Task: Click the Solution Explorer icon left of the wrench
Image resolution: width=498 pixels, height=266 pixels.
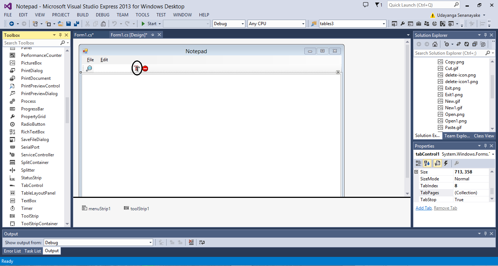Action: 394,24
